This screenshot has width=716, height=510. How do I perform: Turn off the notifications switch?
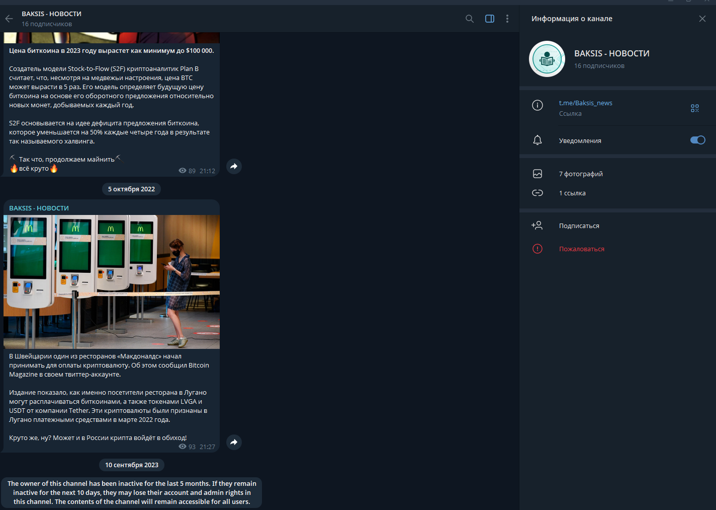click(x=698, y=140)
